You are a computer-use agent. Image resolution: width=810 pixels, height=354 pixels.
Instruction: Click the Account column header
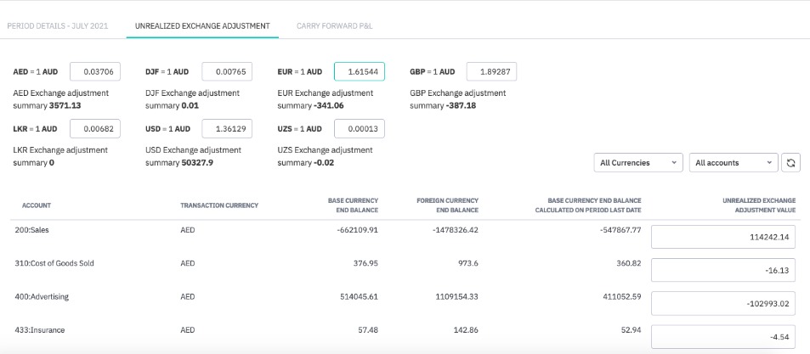37,205
